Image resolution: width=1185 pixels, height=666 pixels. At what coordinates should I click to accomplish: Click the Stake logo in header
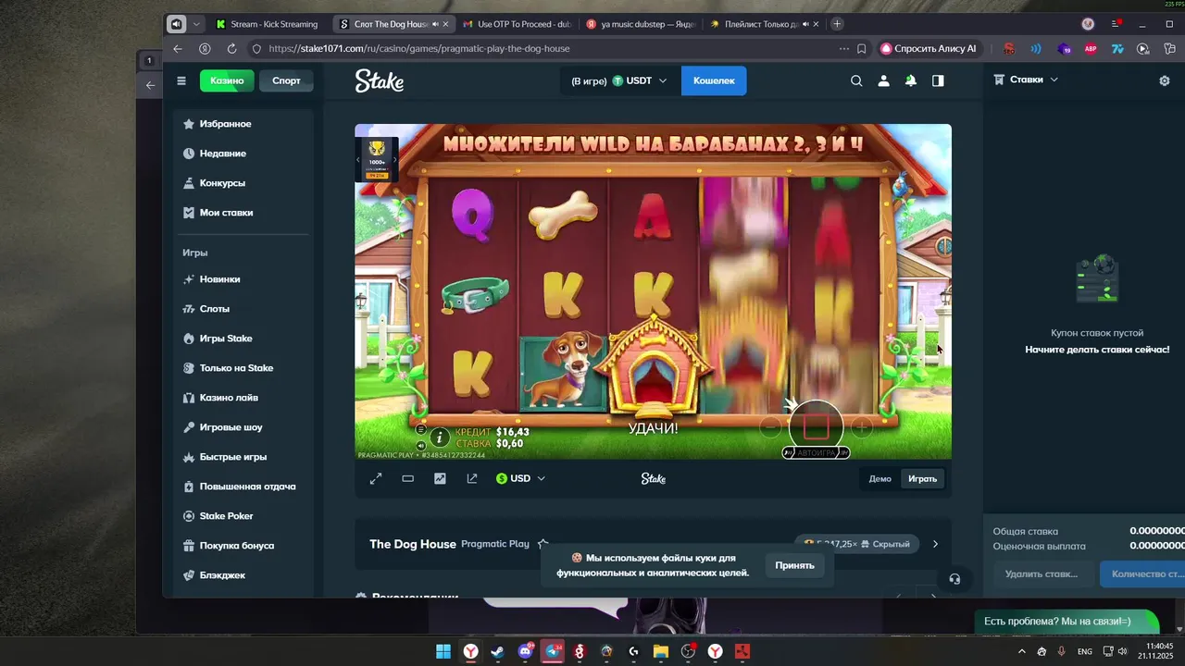[x=379, y=81]
